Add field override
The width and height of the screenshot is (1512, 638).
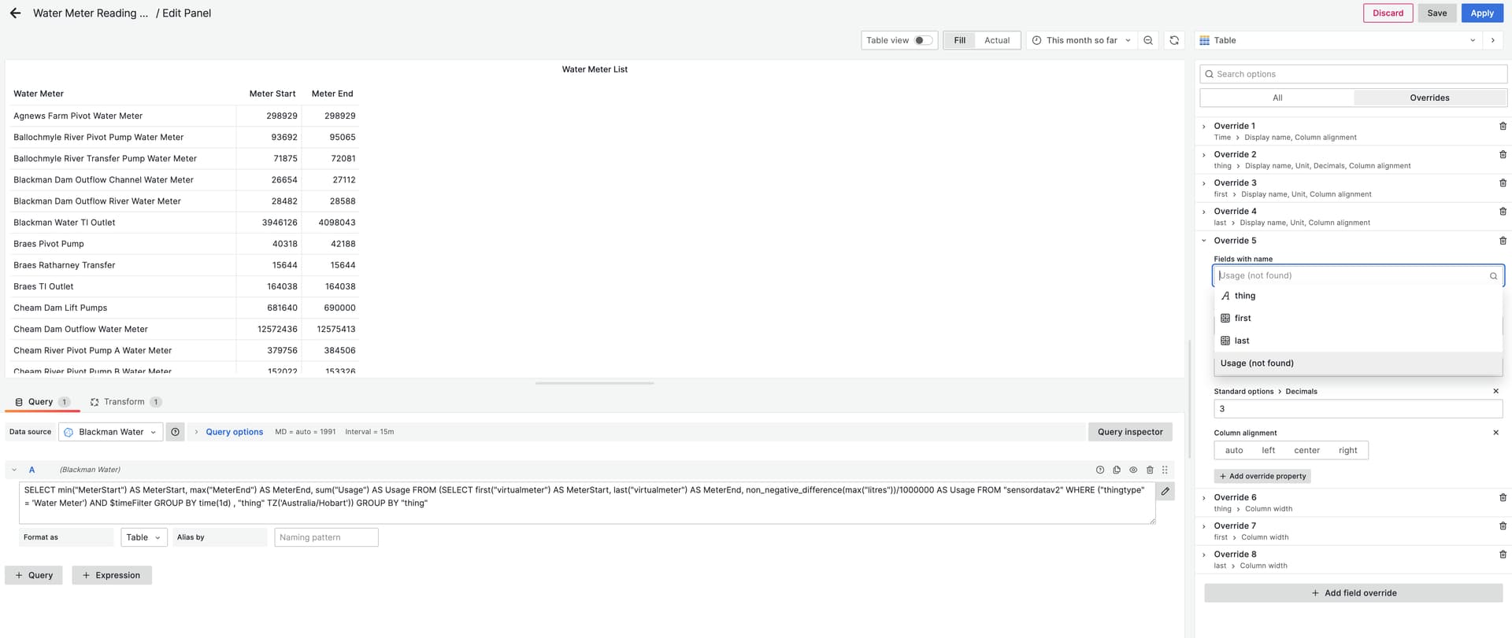(1353, 593)
